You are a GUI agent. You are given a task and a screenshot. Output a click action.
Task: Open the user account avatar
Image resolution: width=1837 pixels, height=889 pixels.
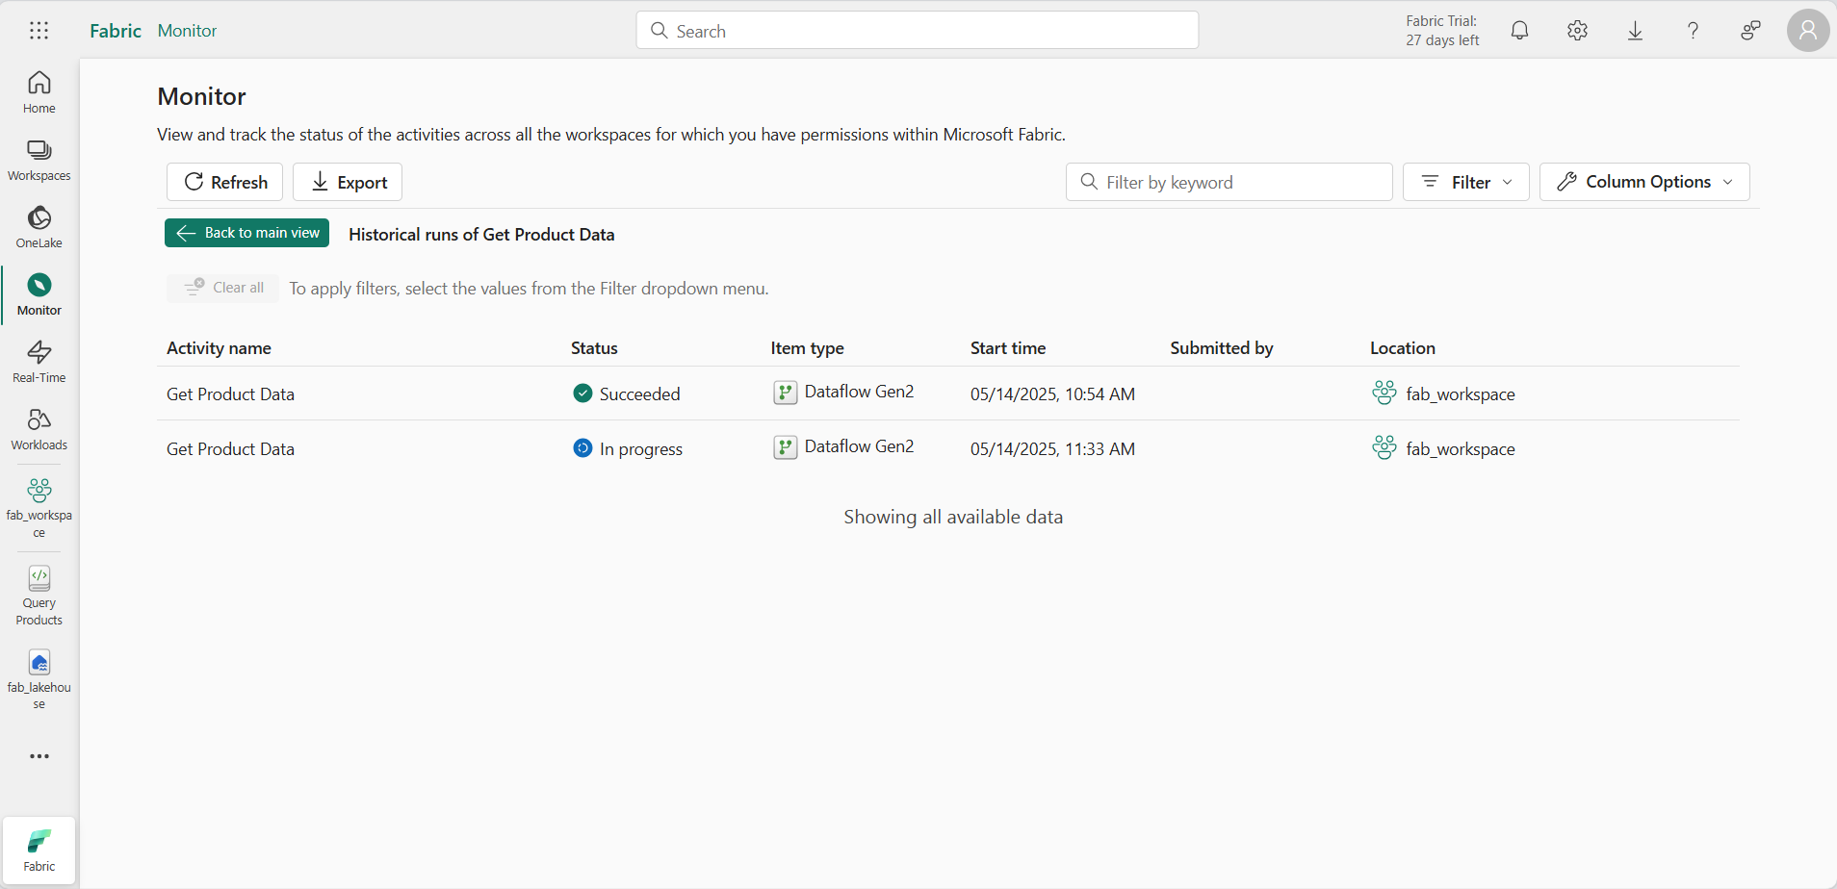[x=1808, y=31]
